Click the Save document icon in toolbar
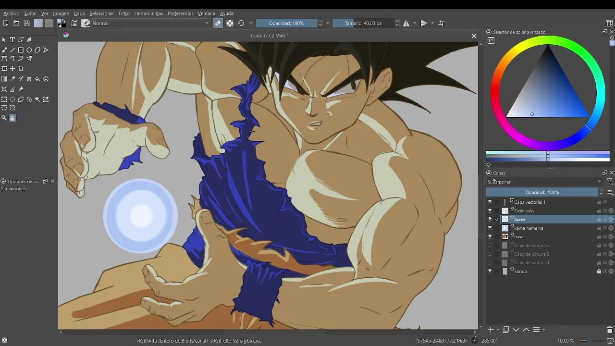The image size is (615, 346). [27, 23]
